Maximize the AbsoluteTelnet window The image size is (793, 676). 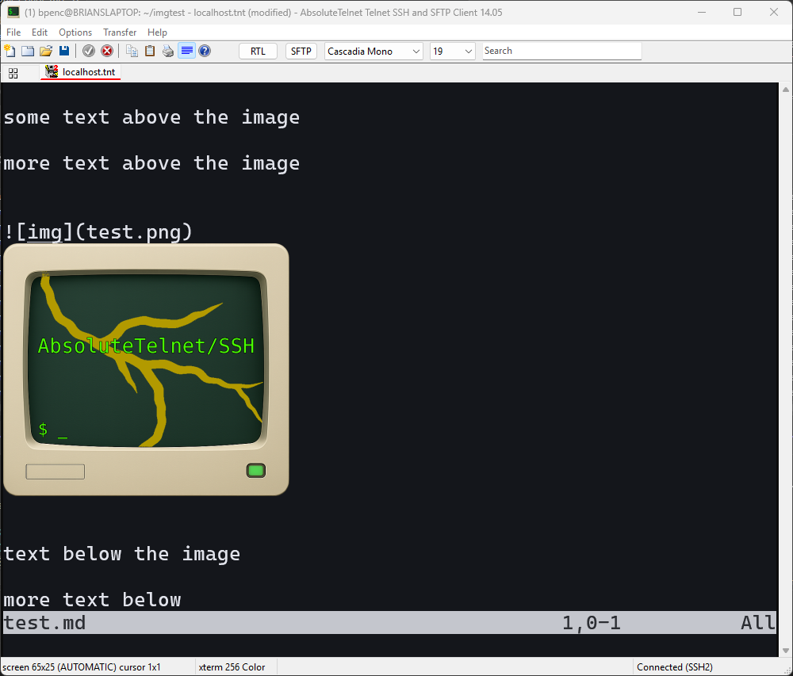[737, 12]
